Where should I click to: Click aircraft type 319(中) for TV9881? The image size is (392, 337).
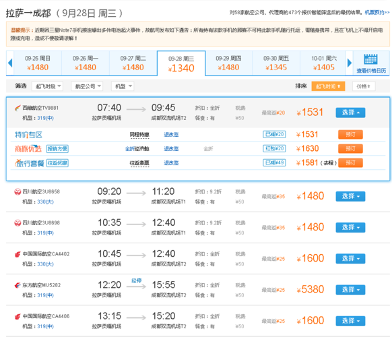46,118
